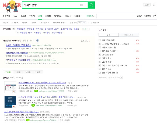Switch to the 지식iN tab
Viewport: 157px width, 123px height.
point(48,16)
